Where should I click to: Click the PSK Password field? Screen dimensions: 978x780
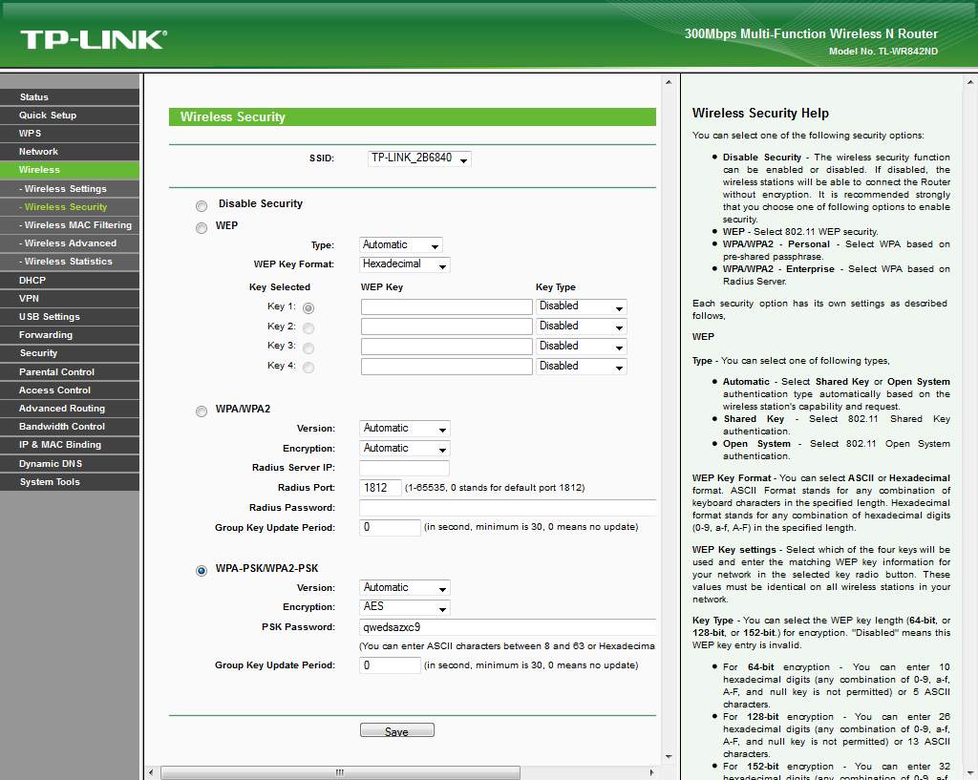[508, 627]
